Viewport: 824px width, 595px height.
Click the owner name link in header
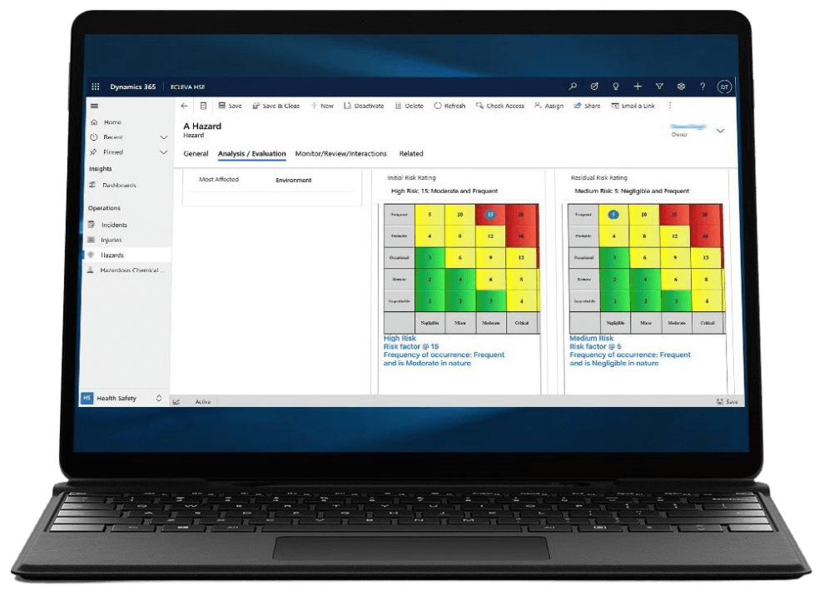687,126
